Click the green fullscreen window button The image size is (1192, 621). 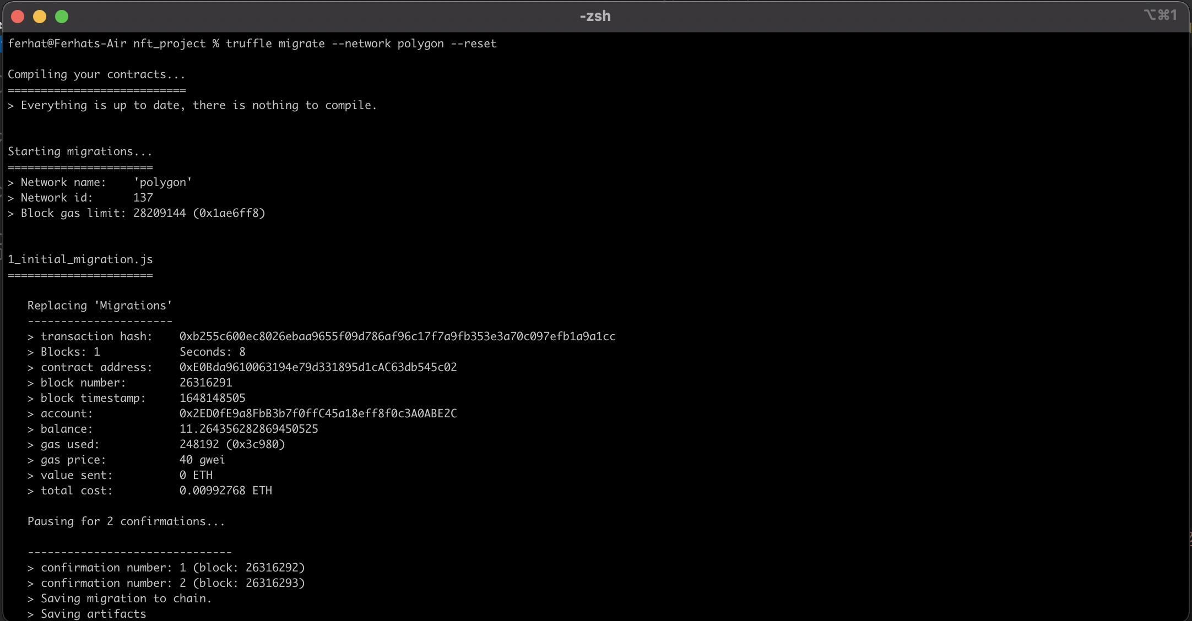click(x=62, y=17)
